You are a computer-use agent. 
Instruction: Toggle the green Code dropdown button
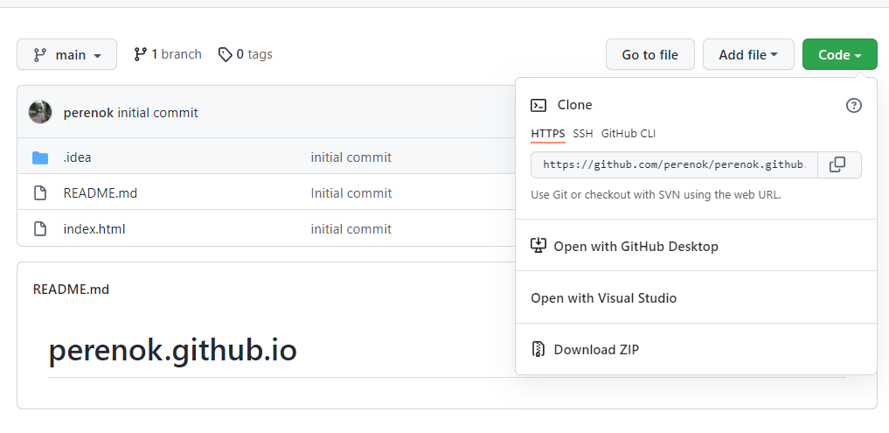click(840, 54)
